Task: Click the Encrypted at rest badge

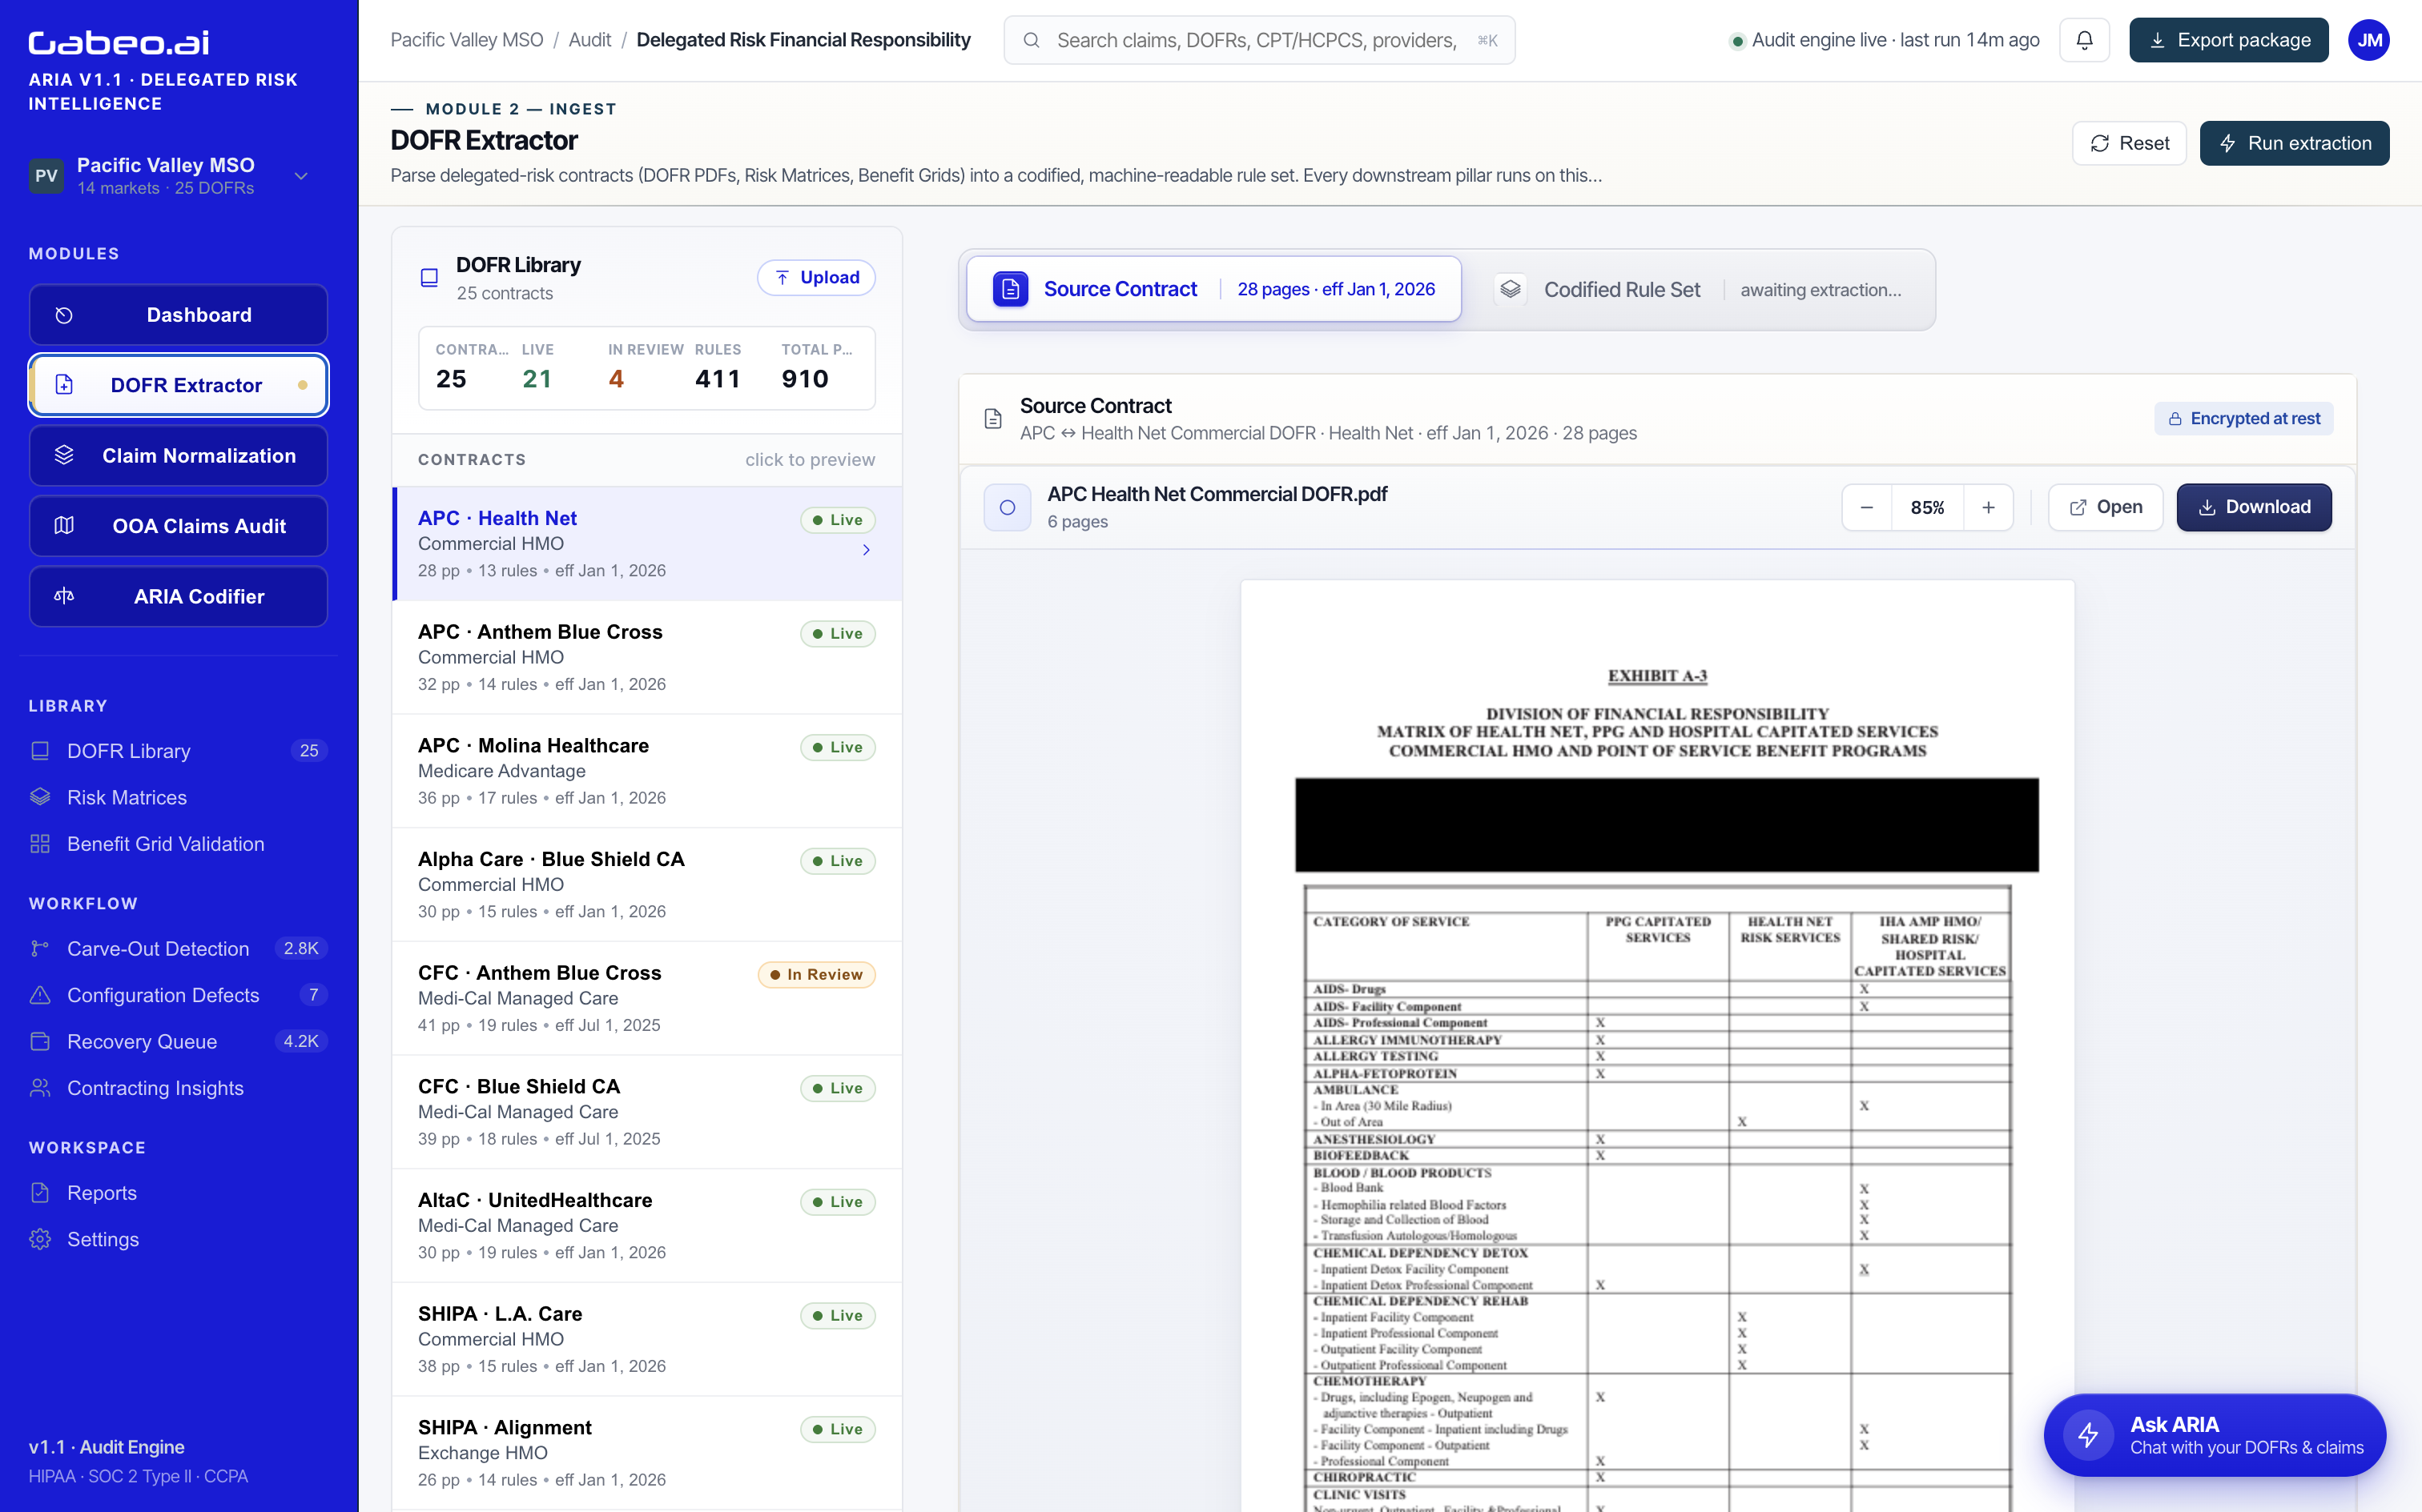Action: pyautogui.click(x=2243, y=418)
